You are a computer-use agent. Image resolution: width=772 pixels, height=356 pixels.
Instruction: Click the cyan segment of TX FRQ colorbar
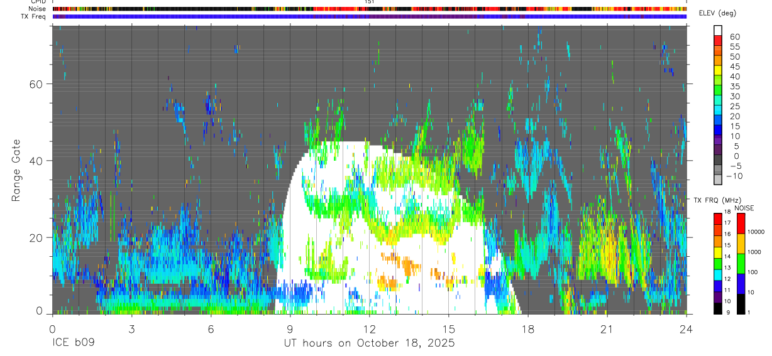[718, 275]
